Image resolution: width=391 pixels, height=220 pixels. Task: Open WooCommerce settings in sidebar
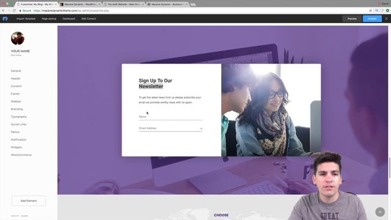pyautogui.click(x=21, y=155)
